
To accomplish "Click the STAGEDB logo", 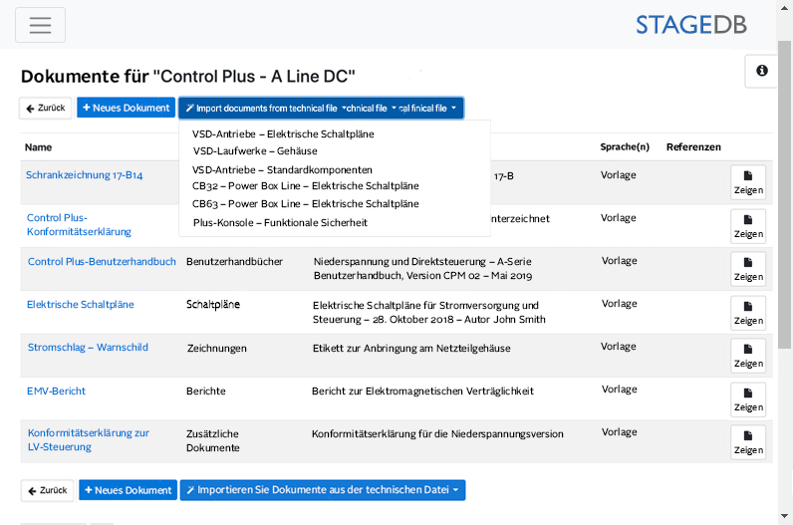I will [x=704, y=25].
